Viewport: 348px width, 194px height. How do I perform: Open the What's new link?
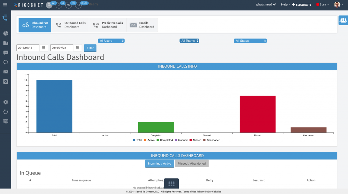[x=266, y=4]
